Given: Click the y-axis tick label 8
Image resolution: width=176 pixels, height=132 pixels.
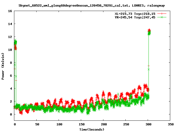Looking at the screenshot, I should [x=11, y=63].
